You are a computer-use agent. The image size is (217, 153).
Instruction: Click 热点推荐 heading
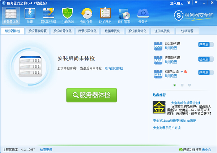click(159, 95)
